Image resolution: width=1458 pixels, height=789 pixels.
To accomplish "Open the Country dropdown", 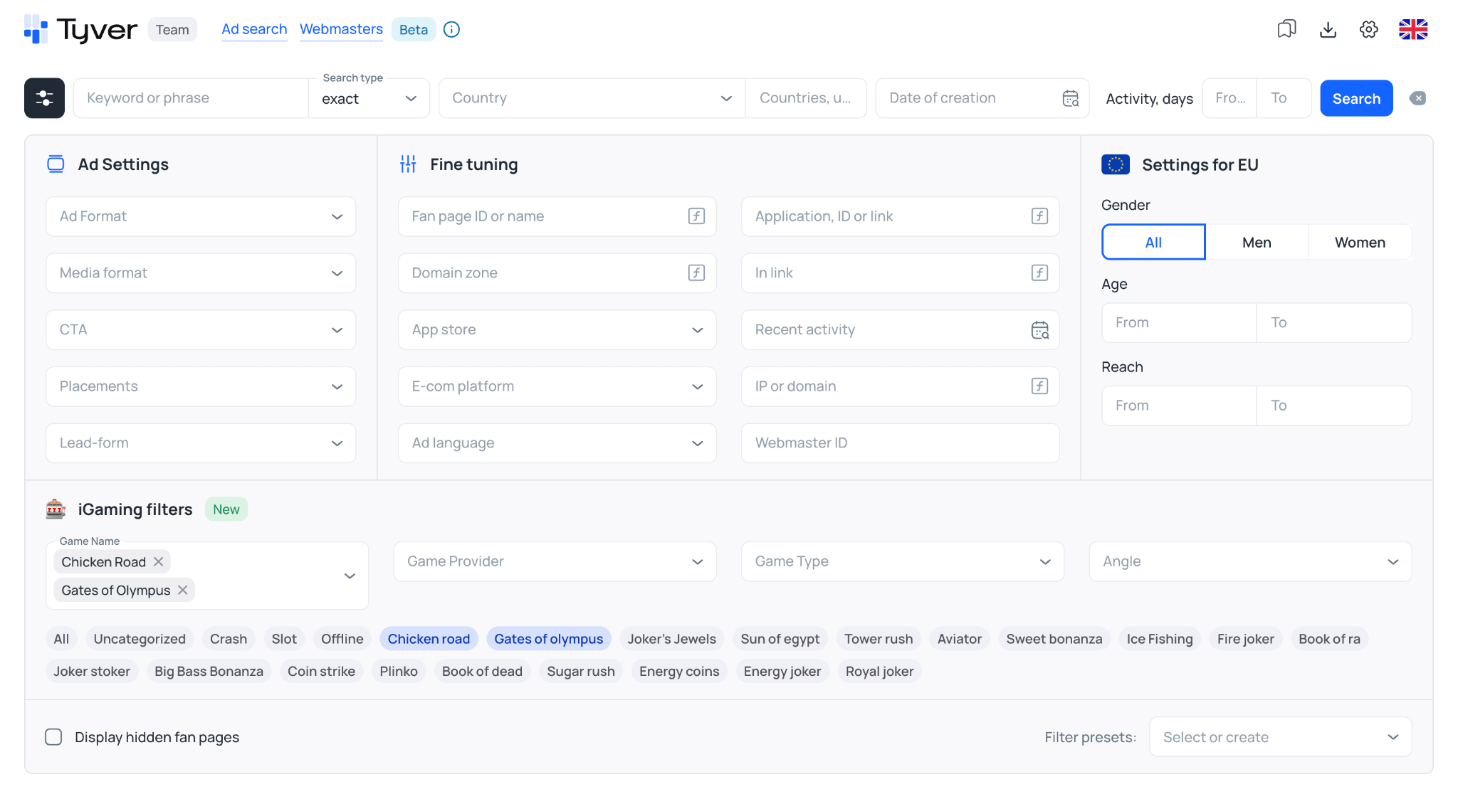I will point(592,98).
